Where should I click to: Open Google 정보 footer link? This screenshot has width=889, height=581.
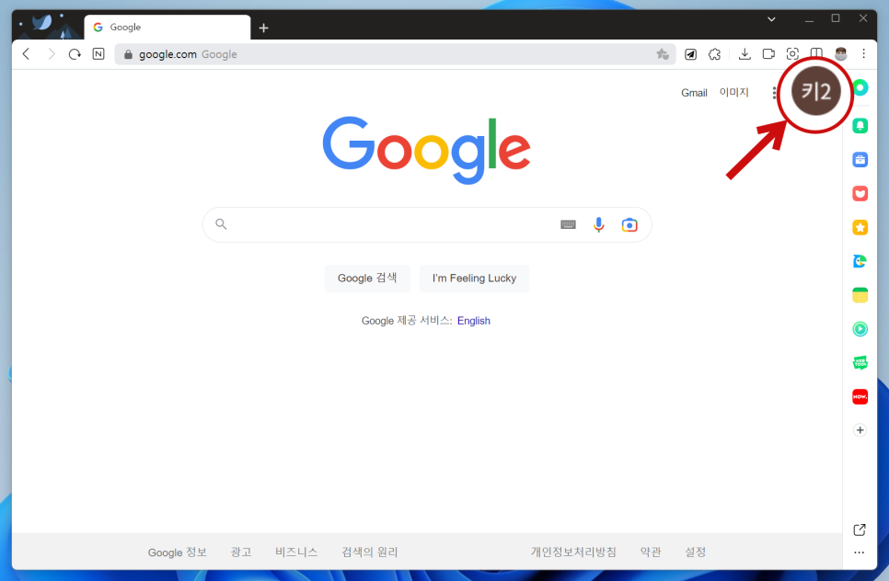178,553
